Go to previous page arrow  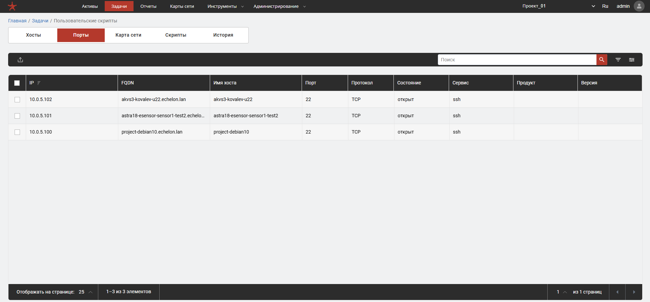click(617, 292)
